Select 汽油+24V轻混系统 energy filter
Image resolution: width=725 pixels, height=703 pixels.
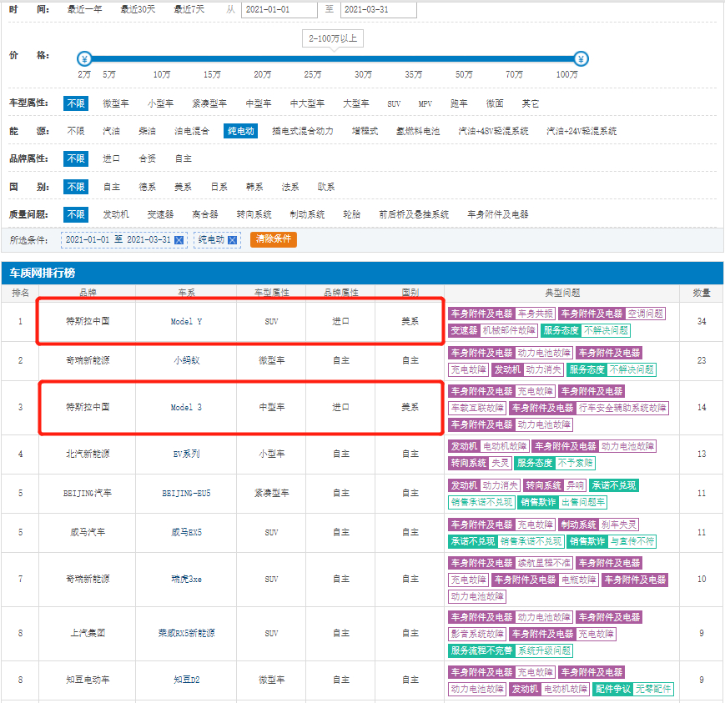pos(582,131)
